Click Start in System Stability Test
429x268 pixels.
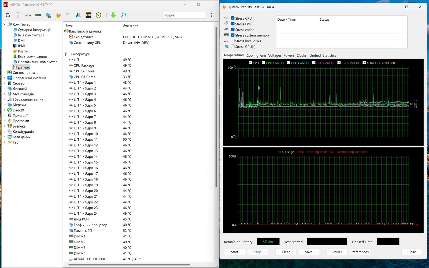point(235,252)
